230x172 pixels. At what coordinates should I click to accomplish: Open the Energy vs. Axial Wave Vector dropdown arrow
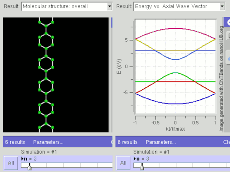(222, 6)
